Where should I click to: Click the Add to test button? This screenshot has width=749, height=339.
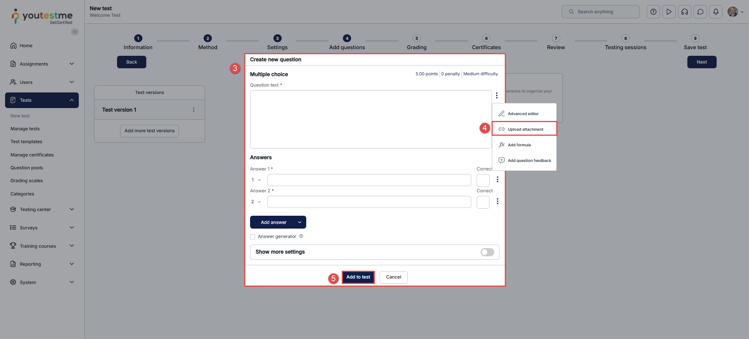point(358,277)
